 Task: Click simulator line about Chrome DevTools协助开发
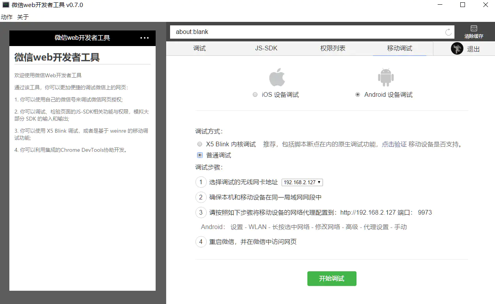pyautogui.click(x=71, y=150)
